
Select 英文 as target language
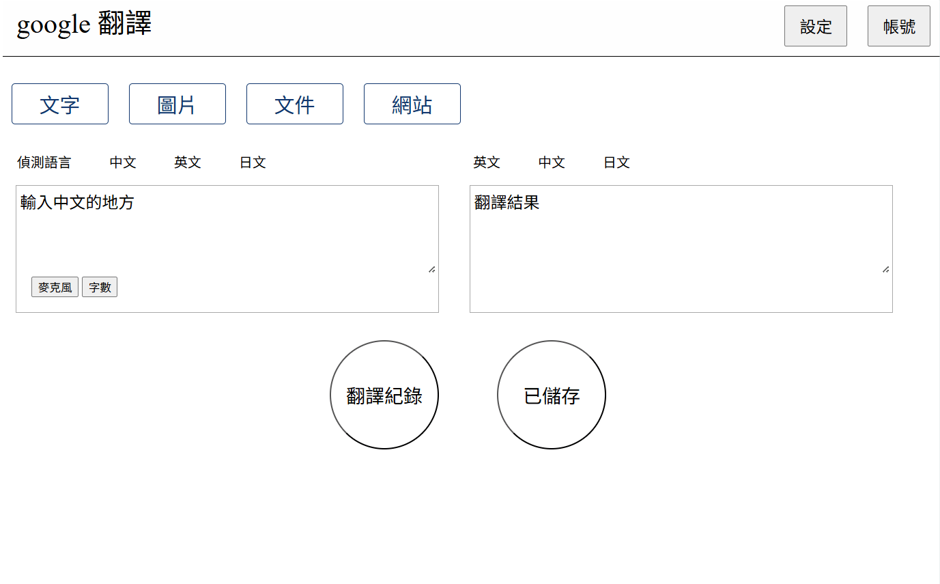(487, 163)
